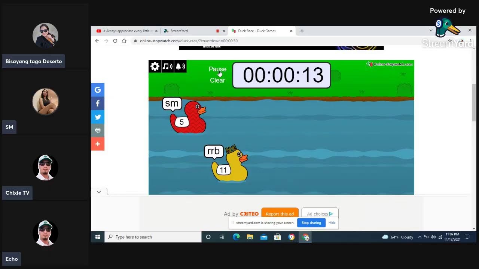Go forward in browser history
Viewport: 479px width, 269px height.
pyautogui.click(x=106, y=41)
